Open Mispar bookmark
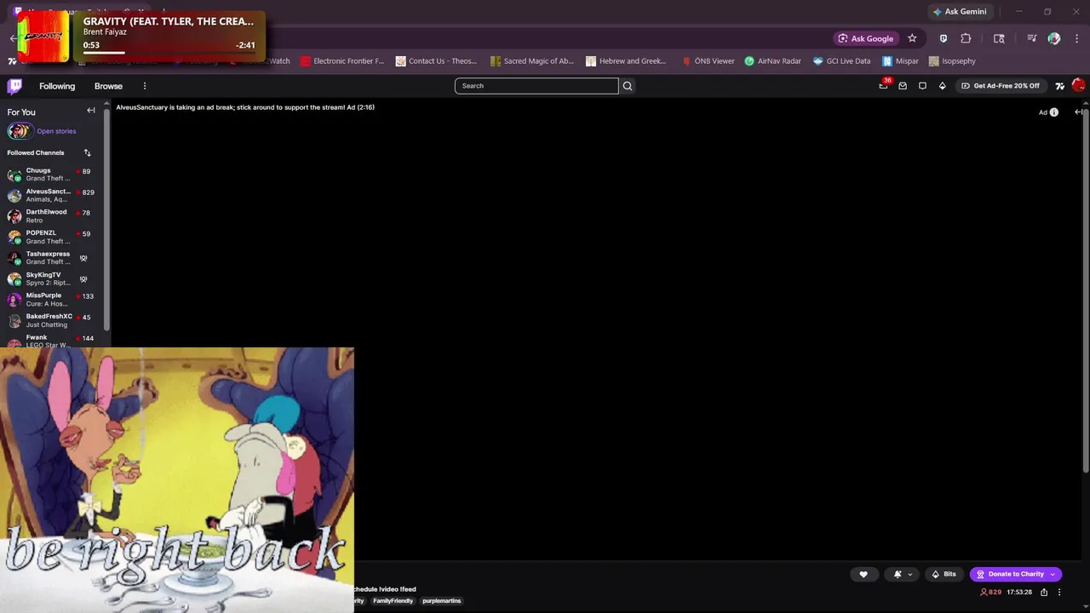 coord(900,61)
